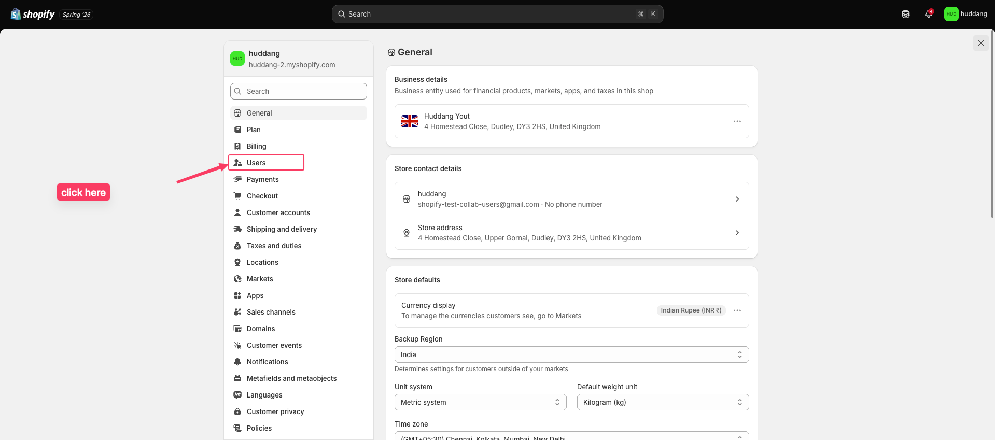
Task: Click the Metafields and metaobjects icon
Action: (237, 378)
